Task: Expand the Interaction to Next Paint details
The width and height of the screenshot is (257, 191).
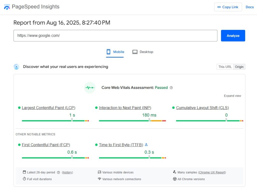Action: click(x=125, y=108)
